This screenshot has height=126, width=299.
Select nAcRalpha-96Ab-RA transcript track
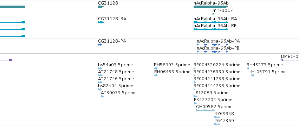click(x=211, y=22)
